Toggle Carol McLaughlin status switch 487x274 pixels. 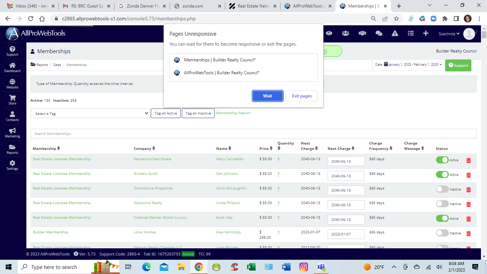click(x=442, y=189)
